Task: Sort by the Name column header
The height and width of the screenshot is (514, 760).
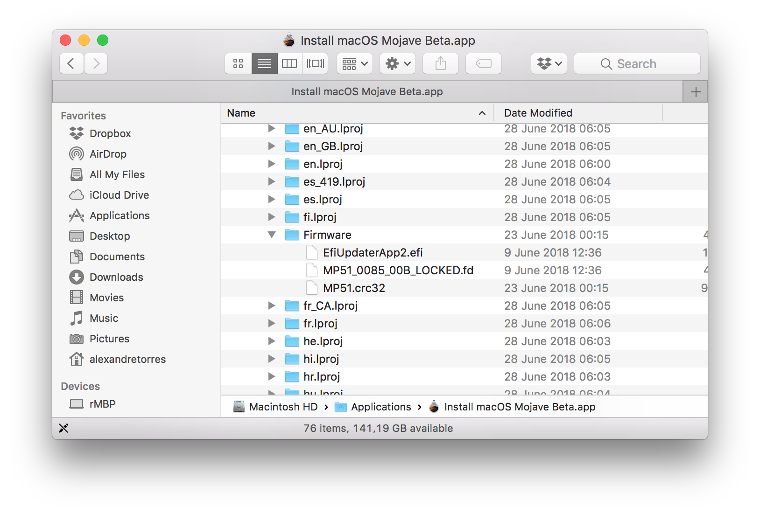Action: (x=357, y=113)
